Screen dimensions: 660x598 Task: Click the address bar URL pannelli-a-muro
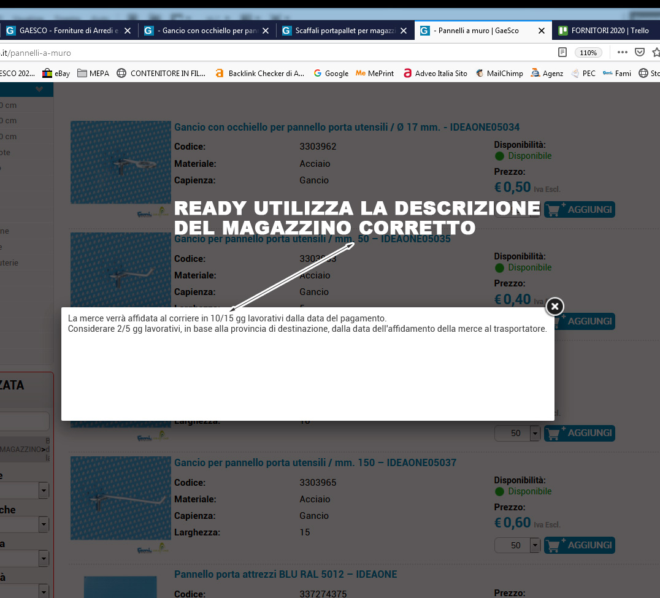click(x=36, y=53)
